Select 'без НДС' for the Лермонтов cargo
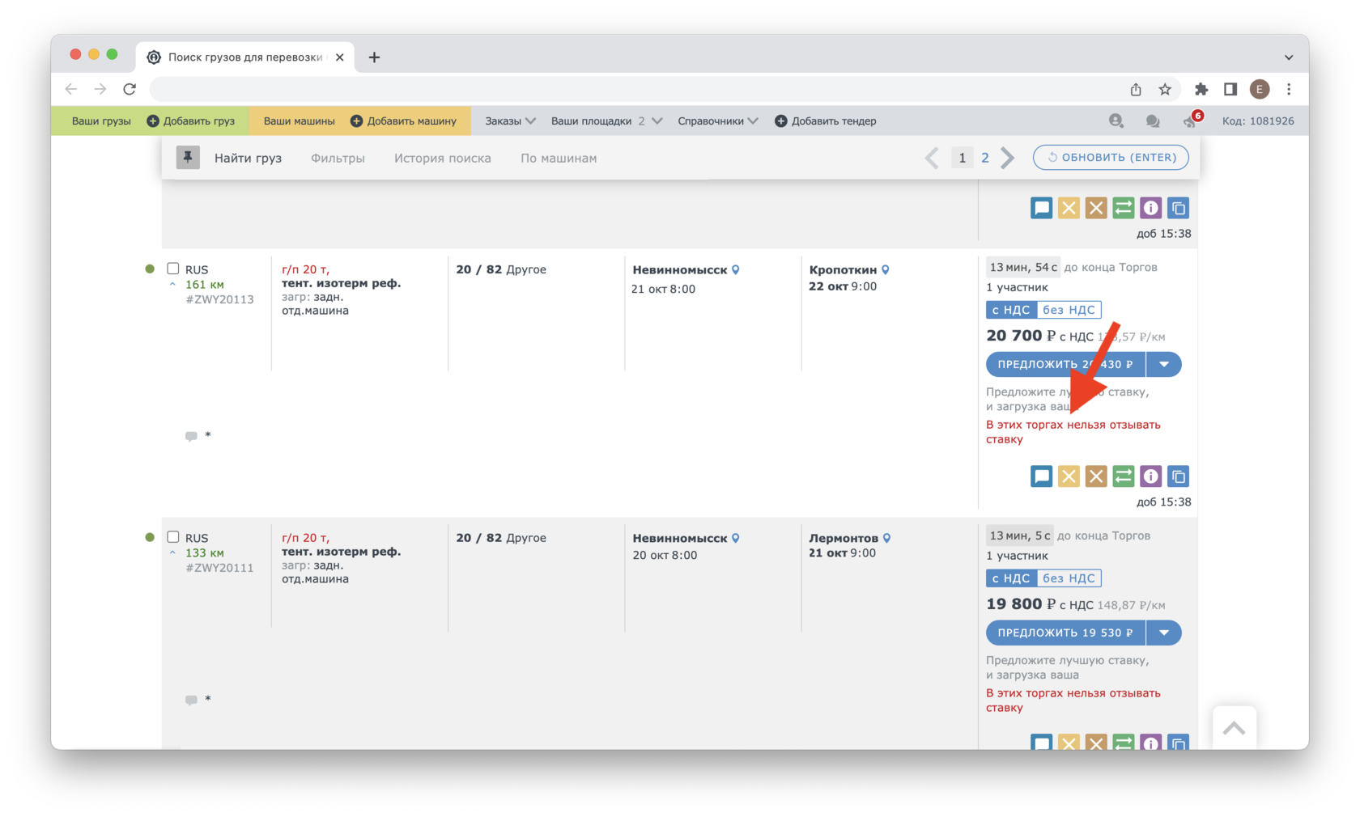The height and width of the screenshot is (817, 1360). (x=1069, y=578)
